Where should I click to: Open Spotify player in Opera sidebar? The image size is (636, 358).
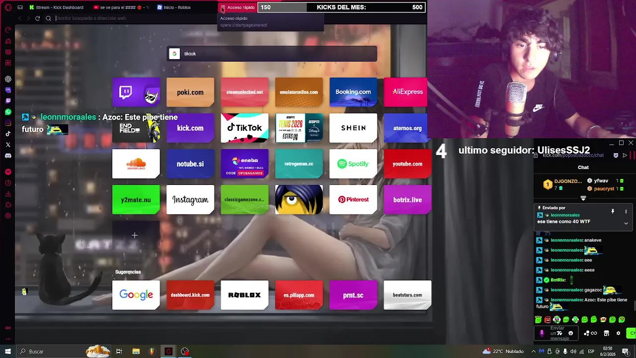[x=8, y=172]
